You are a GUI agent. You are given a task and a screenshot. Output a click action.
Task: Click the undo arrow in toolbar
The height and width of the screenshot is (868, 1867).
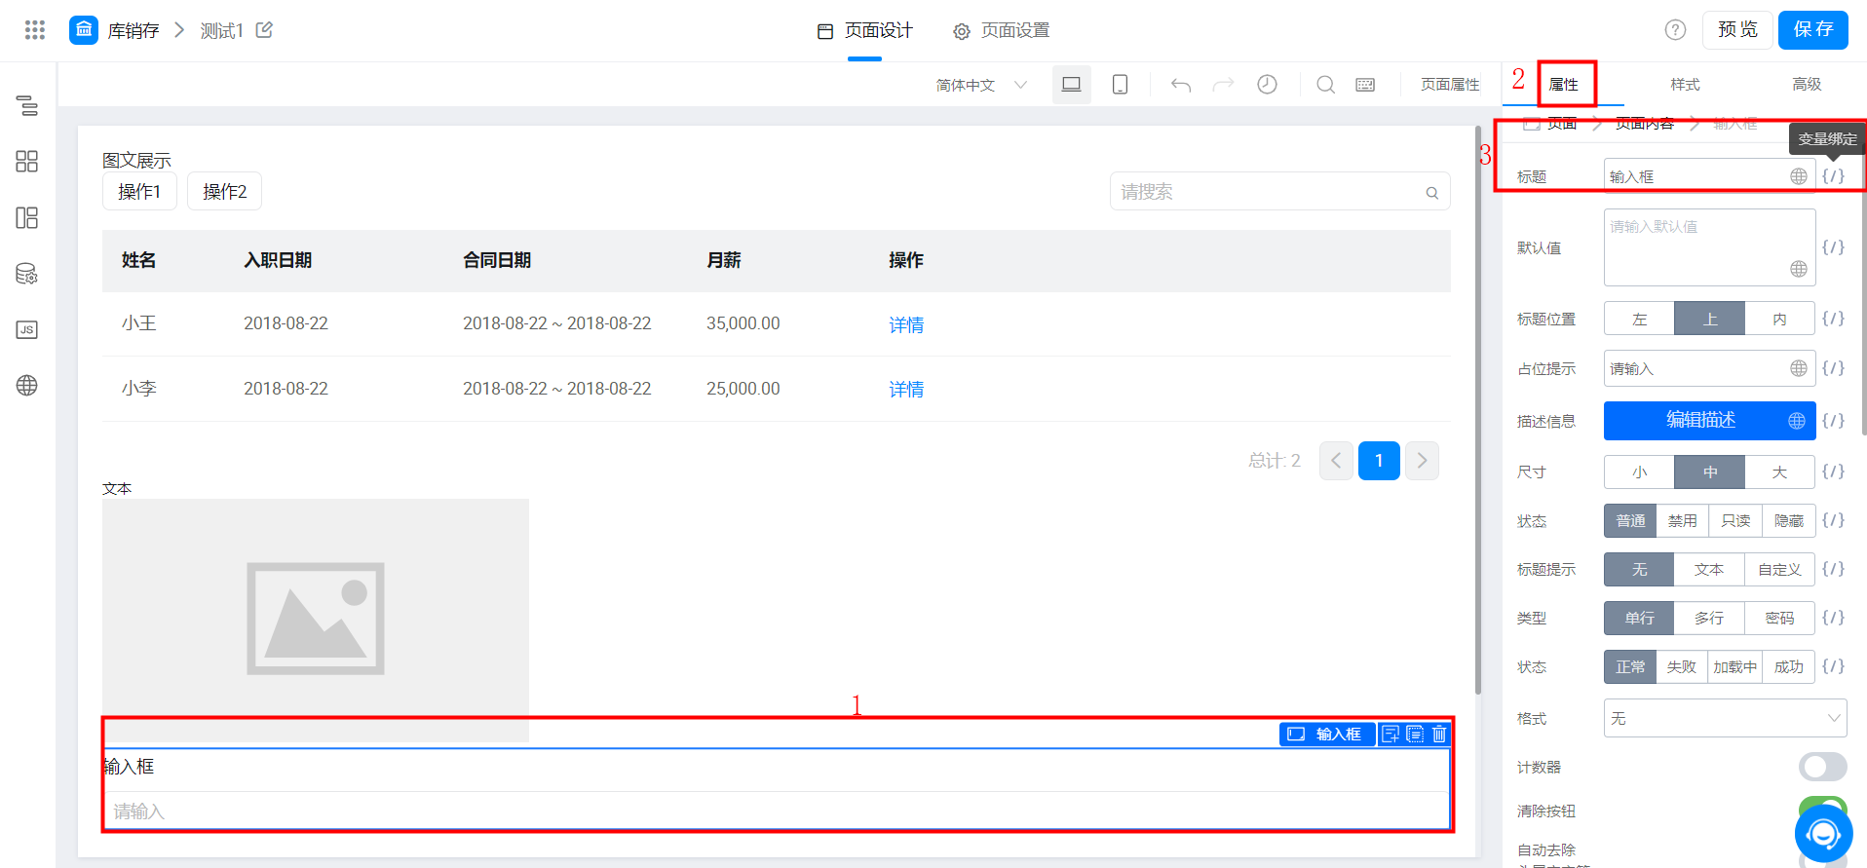pyautogui.click(x=1181, y=85)
